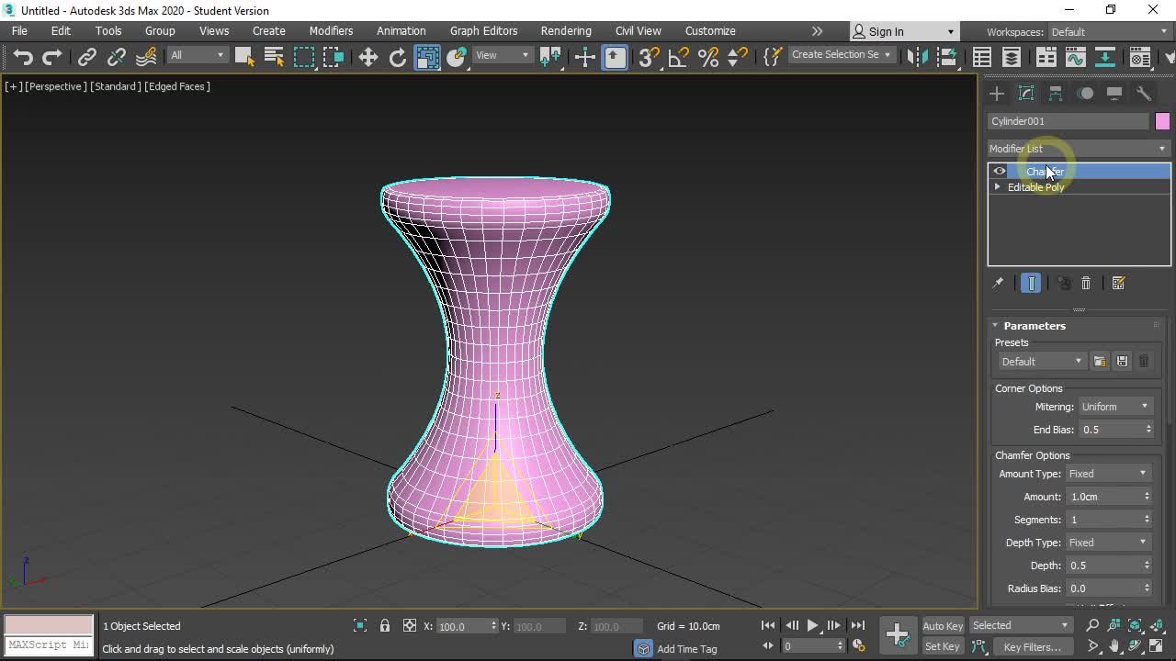Open the Modifiers menu
This screenshot has width=1176, height=661.
click(331, 31)
